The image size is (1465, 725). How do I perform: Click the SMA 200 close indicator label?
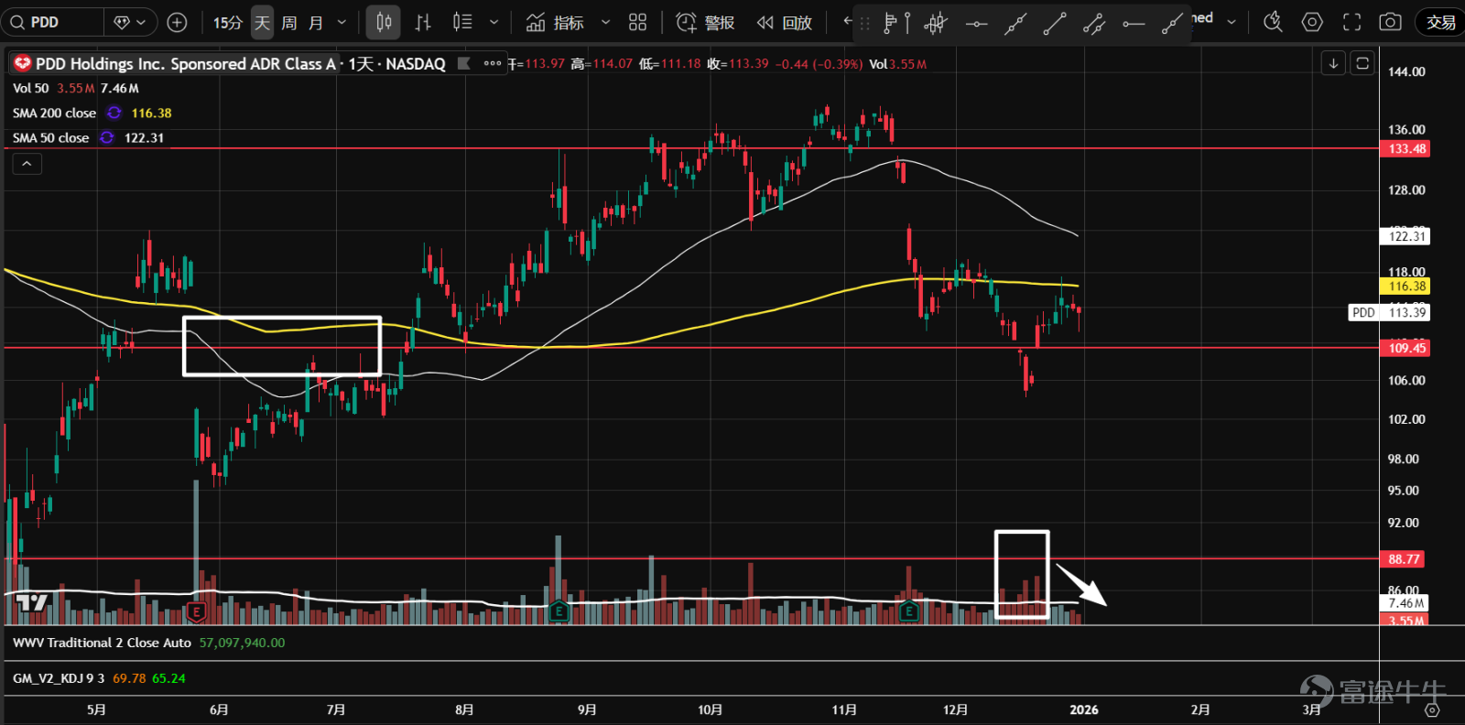[x=54, y=114]
